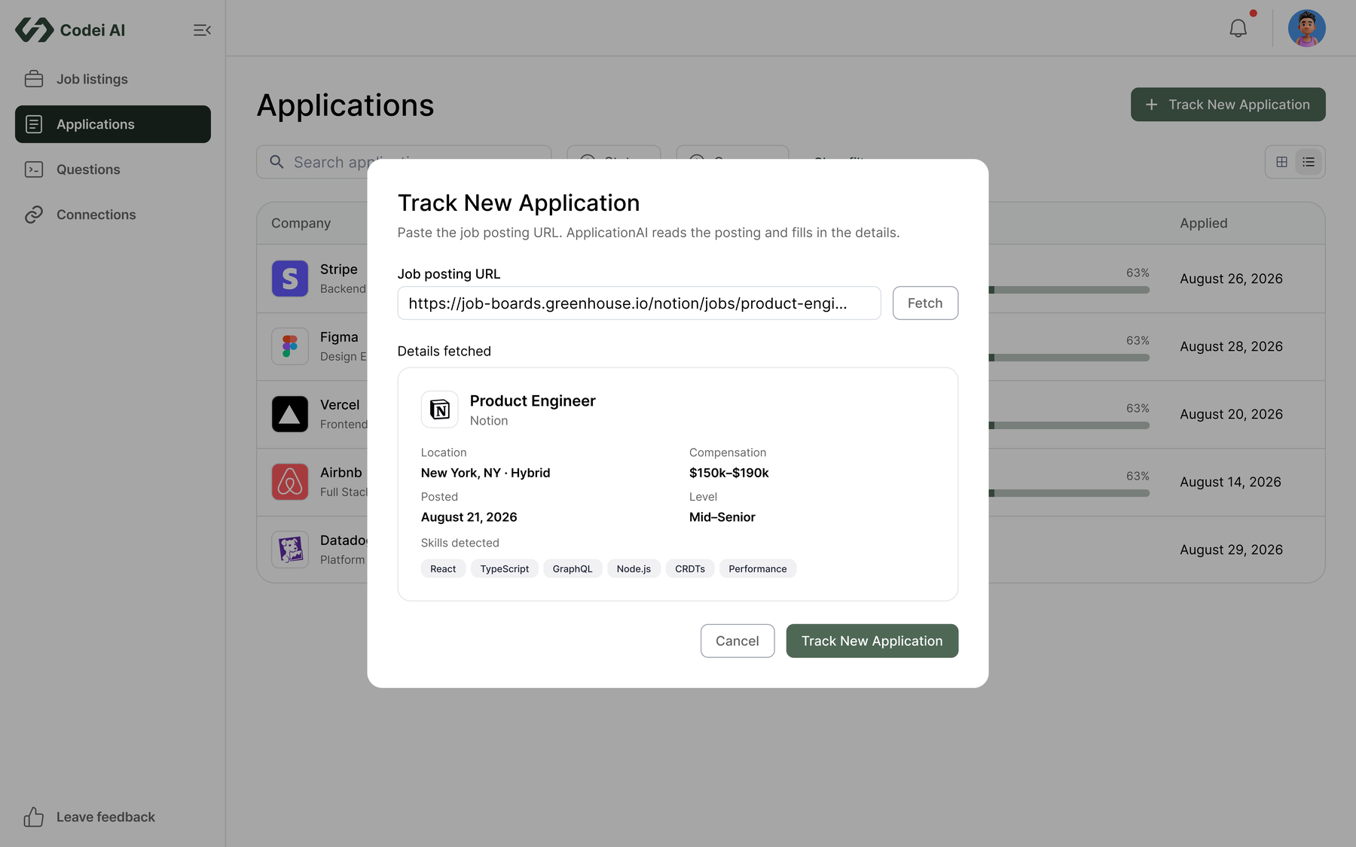
Task: Focus the Search applications field
Action: (404, 162)
